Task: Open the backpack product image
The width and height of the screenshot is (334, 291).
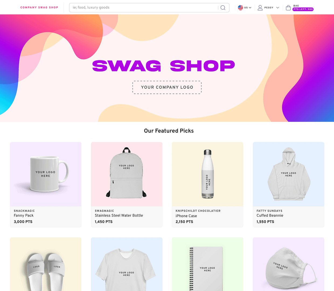Action: (x=127, y=174)
